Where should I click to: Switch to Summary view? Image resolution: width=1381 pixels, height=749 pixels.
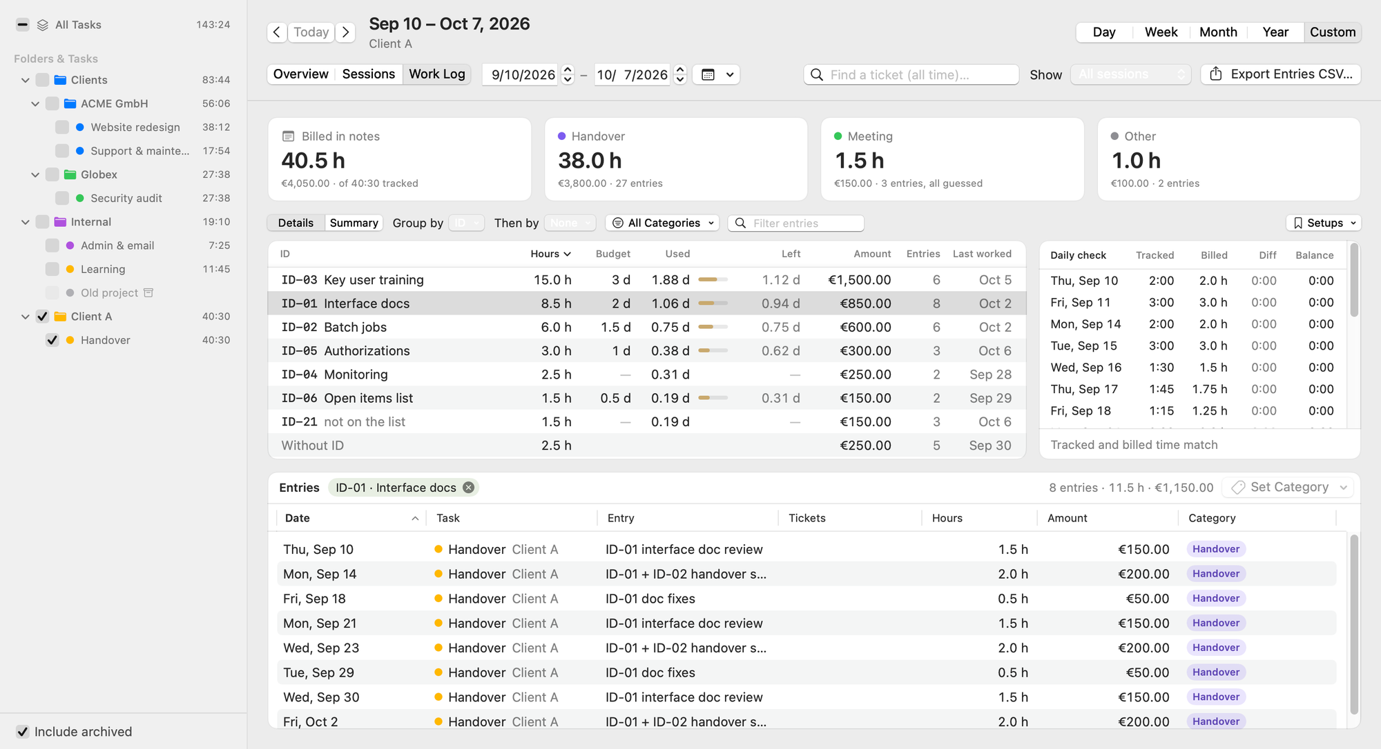coord(354,223)
